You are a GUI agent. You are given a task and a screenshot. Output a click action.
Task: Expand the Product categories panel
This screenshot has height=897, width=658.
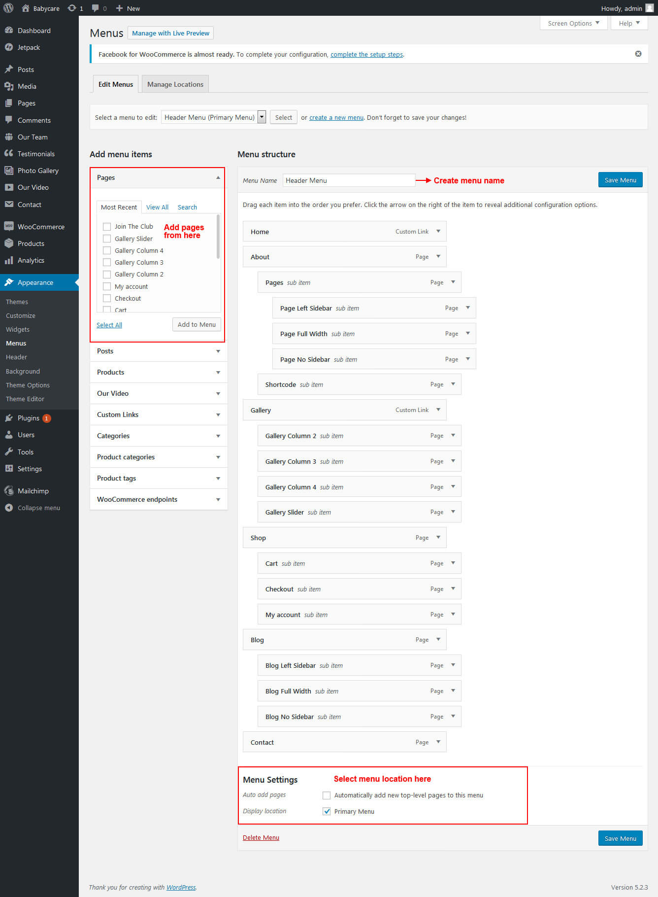pyautogui.click(x=218, y=457)
